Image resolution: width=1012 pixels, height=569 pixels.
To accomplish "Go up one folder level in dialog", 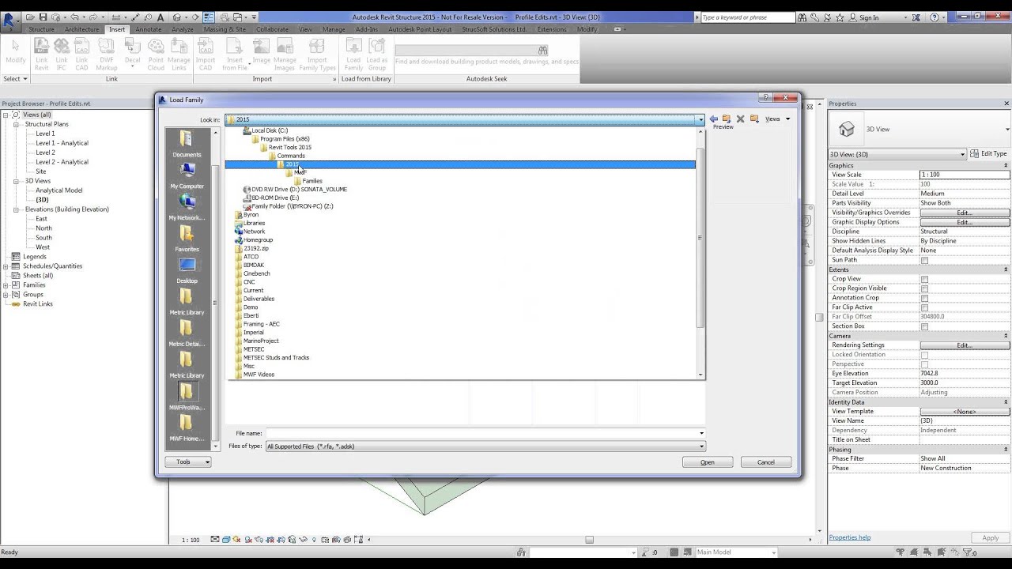I will 727,119.
